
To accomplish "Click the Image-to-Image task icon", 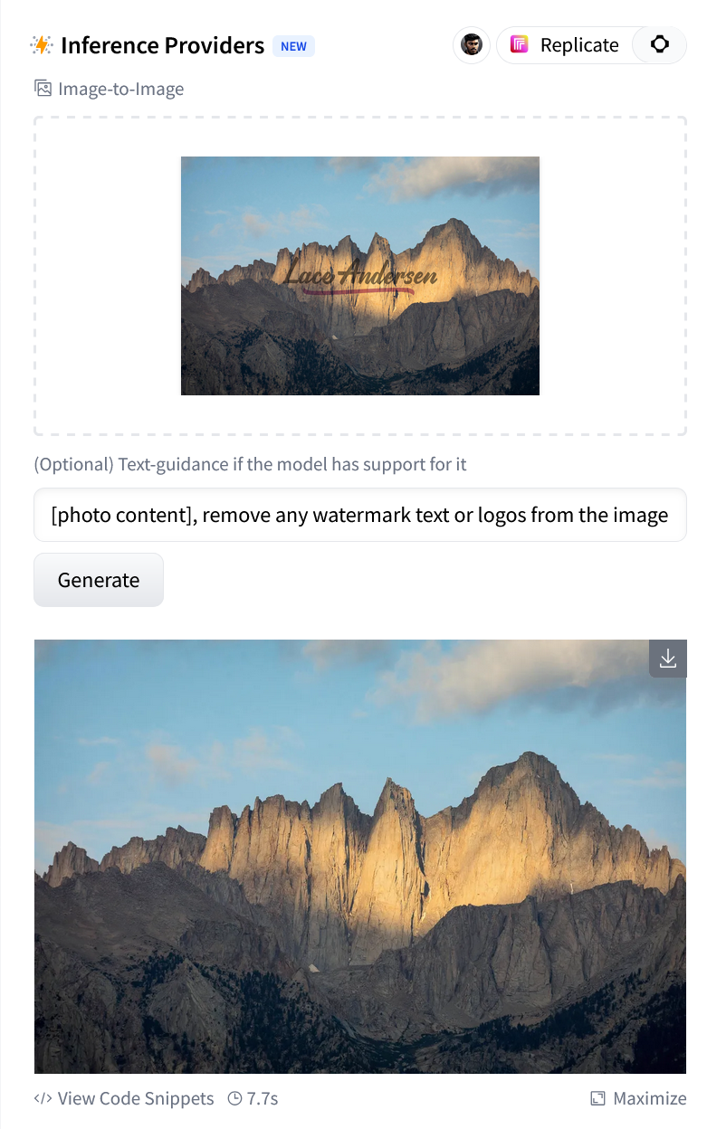I will click(x=43, y=89).
